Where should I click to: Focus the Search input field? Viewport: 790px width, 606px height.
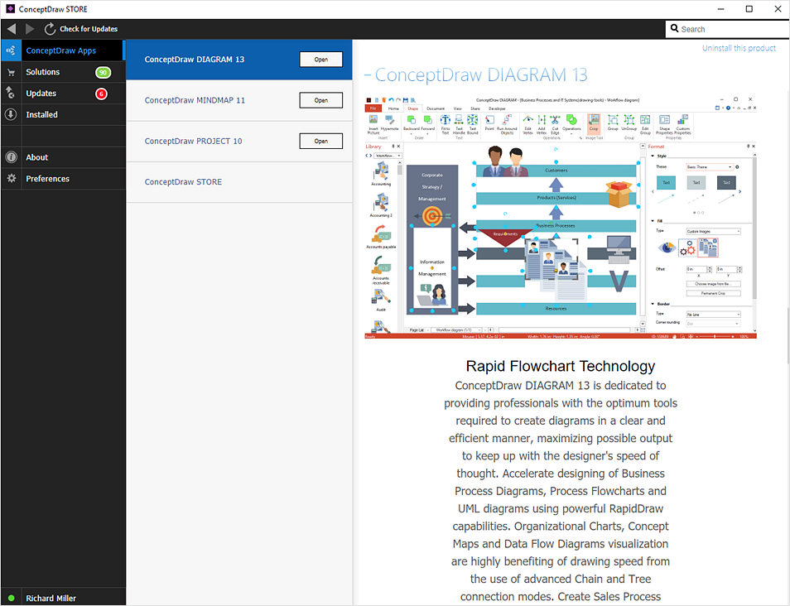tap(728, 29)
